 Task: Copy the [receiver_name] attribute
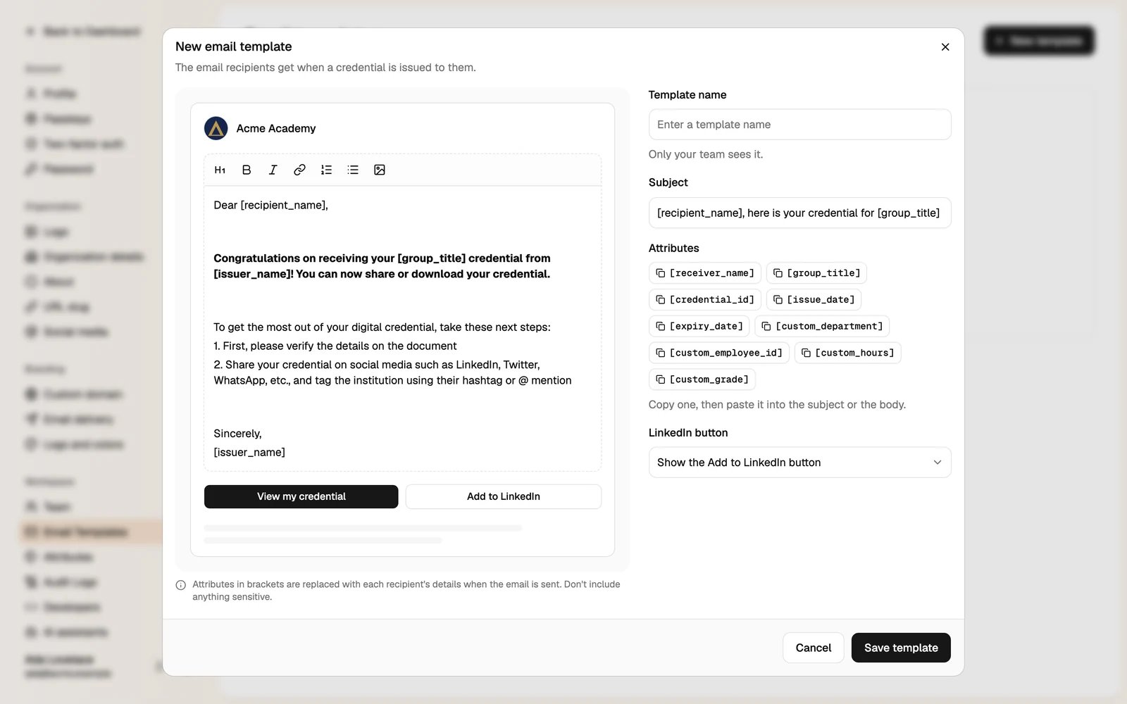tap(704, 273)
